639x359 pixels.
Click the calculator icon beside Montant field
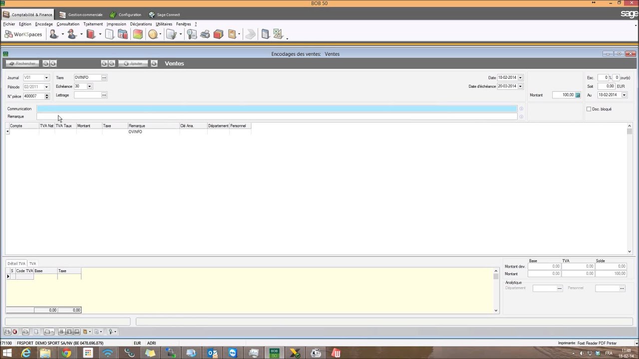(578, 95)
